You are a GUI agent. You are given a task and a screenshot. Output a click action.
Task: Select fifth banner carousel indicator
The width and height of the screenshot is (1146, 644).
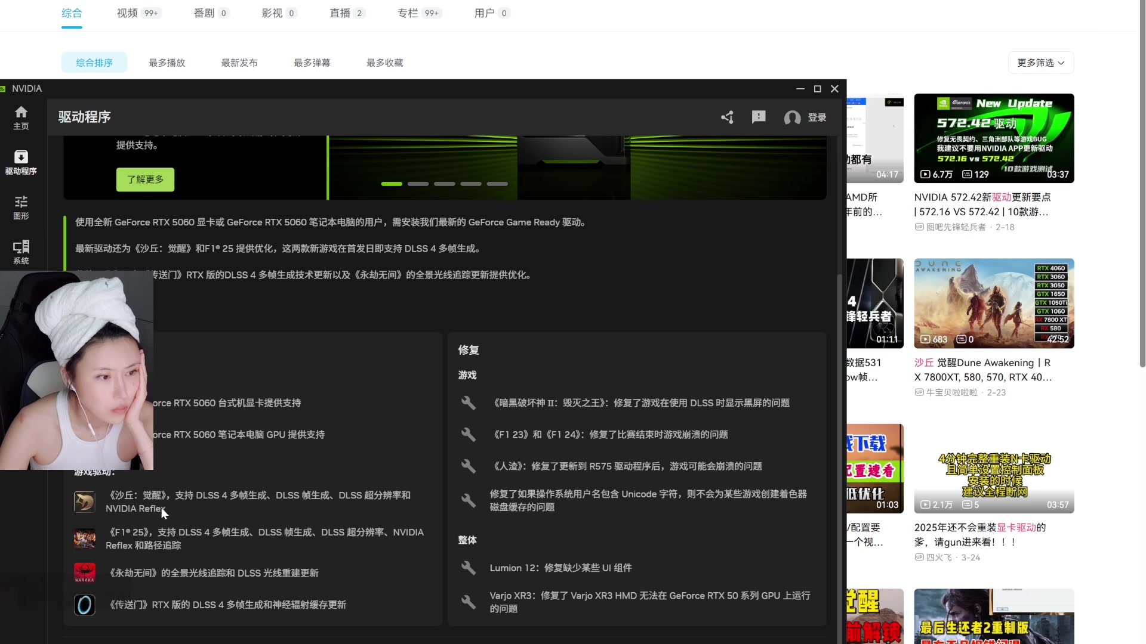[x=497, y=184]
